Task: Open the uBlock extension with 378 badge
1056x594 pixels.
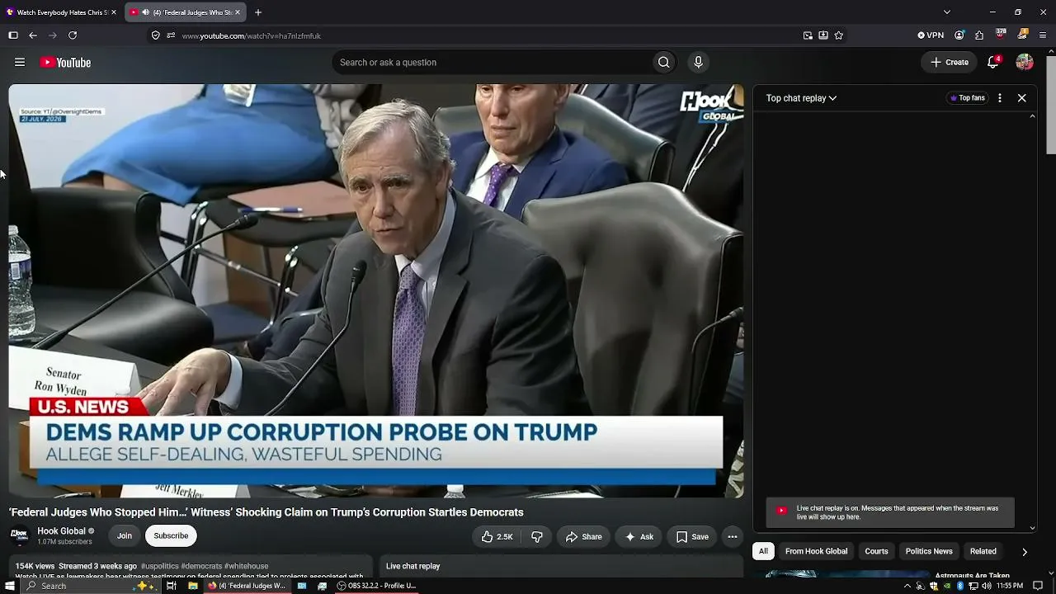Action: click(x=1001, y=35)
